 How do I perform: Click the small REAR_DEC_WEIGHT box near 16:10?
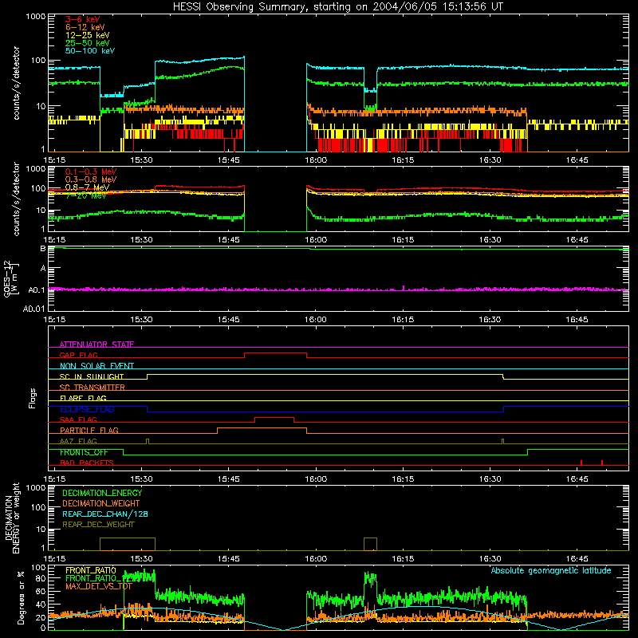[x=370, y=544]
